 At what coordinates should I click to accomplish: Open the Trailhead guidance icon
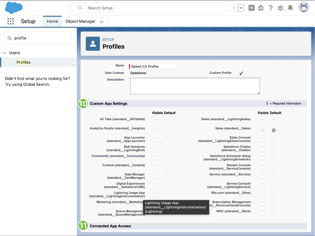point(261,8)
